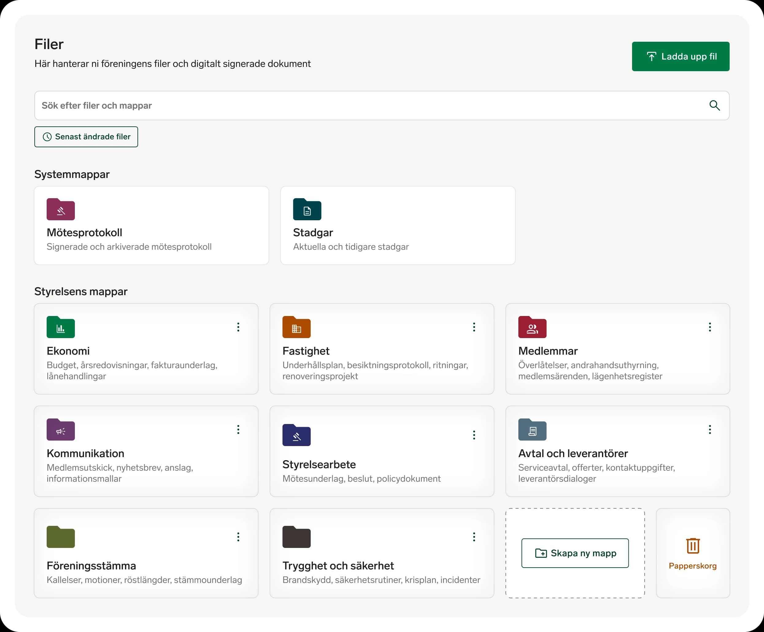Focus the Sök efter filer och mappar field
Screen dimensions: 764x632
[382, 106]
